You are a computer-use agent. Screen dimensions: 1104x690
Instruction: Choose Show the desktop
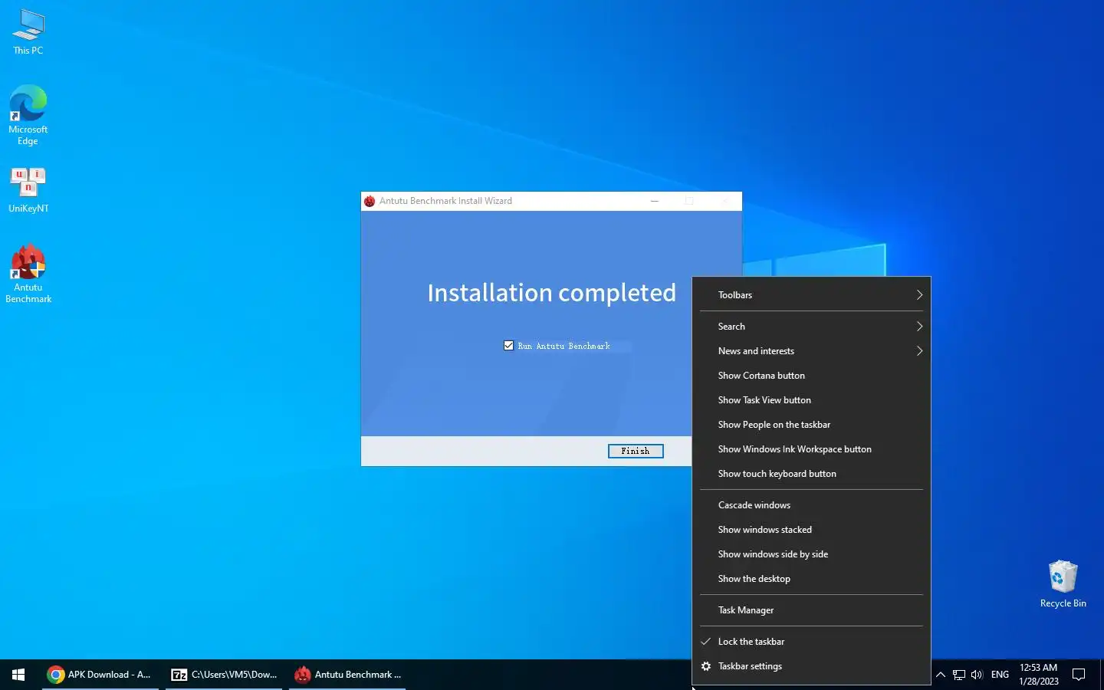point(811,579)
